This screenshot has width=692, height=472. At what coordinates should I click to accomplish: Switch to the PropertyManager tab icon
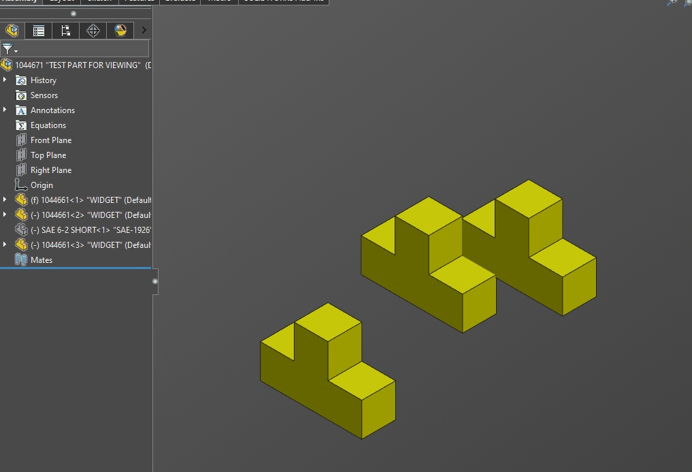pyautogui.click(x=39, y=31)
